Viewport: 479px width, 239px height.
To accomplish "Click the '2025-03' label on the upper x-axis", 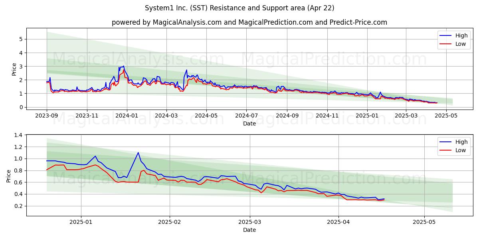I will point(406,116).
